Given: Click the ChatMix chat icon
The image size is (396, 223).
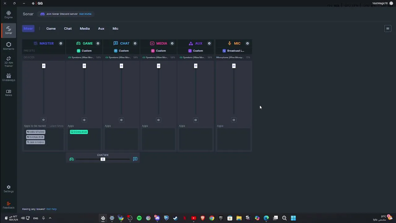Looking at the screenshot, I should pos(135,159).
